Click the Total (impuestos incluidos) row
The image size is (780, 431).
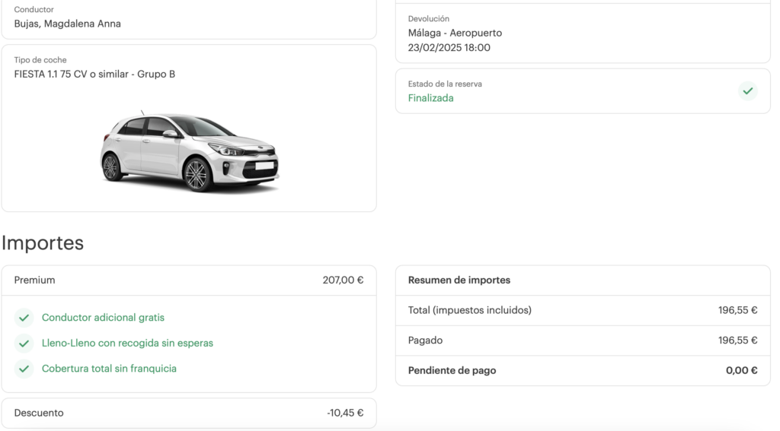(469, 310)
